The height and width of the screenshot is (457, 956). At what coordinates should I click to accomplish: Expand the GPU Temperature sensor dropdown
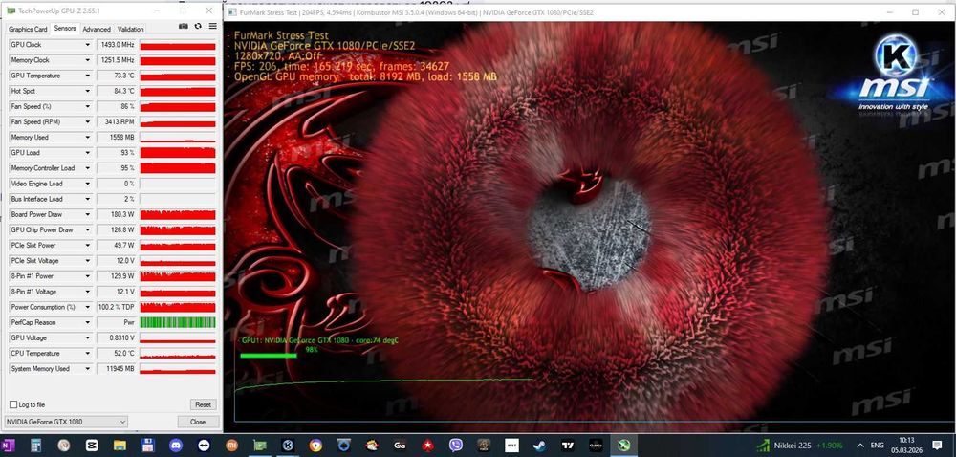(x=88, y=76)
